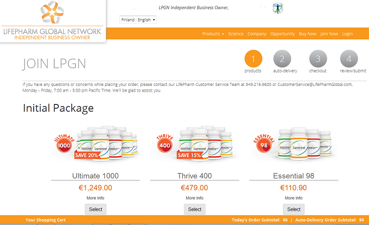Click the Vitruvian man profile icon
The height and width of the screenshot is (225, 369).
point(278,8)
